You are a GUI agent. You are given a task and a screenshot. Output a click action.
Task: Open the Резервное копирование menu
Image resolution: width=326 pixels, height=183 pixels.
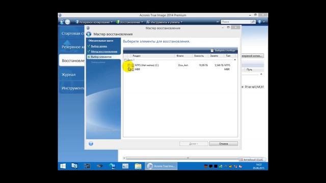(94, 22)
